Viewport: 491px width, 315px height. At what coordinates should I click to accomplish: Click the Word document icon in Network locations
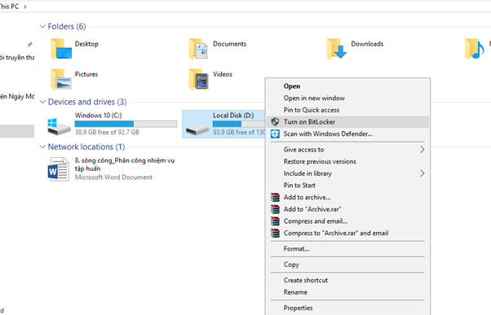tap(58, 169)
